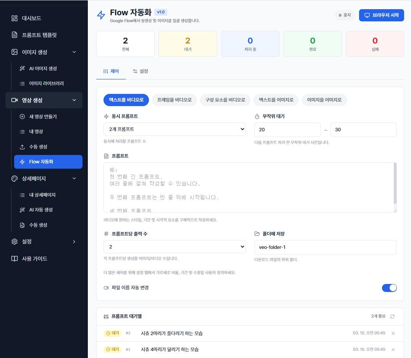
Task: Expand the 설정 sidebar section
Action: coord(74,242)
